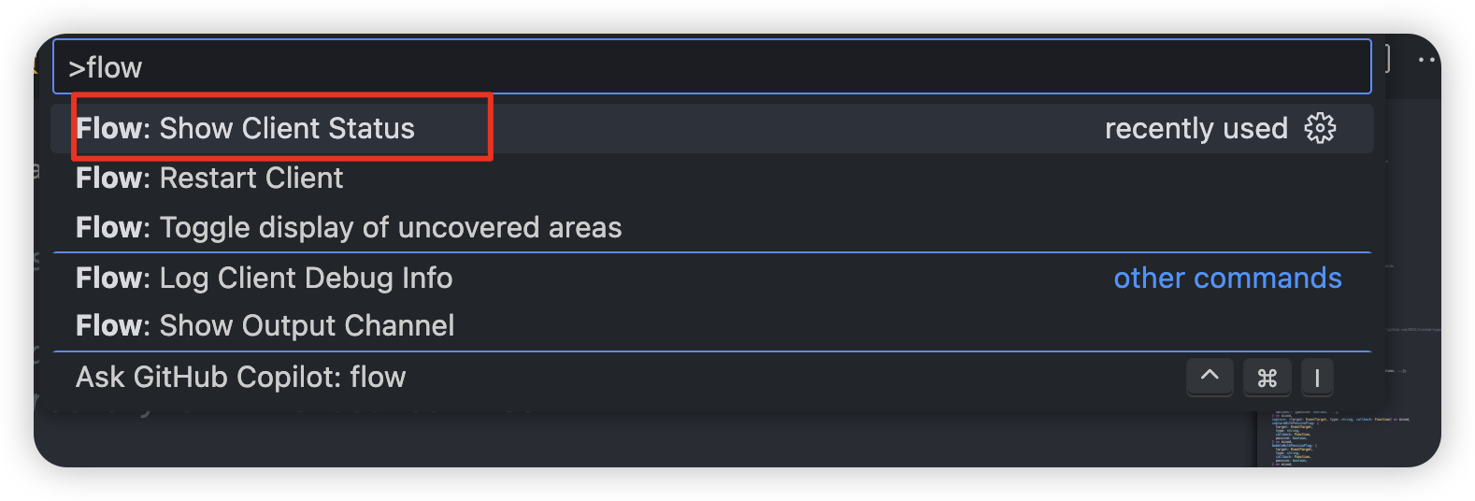Click the 'other commands' group label
Viewport: 1475px width, 501px height.
tap(1227, 278)
